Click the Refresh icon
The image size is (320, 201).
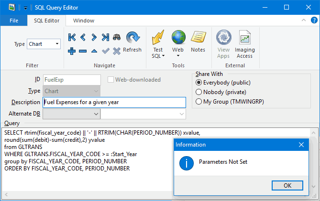click(x=133, y=38)
